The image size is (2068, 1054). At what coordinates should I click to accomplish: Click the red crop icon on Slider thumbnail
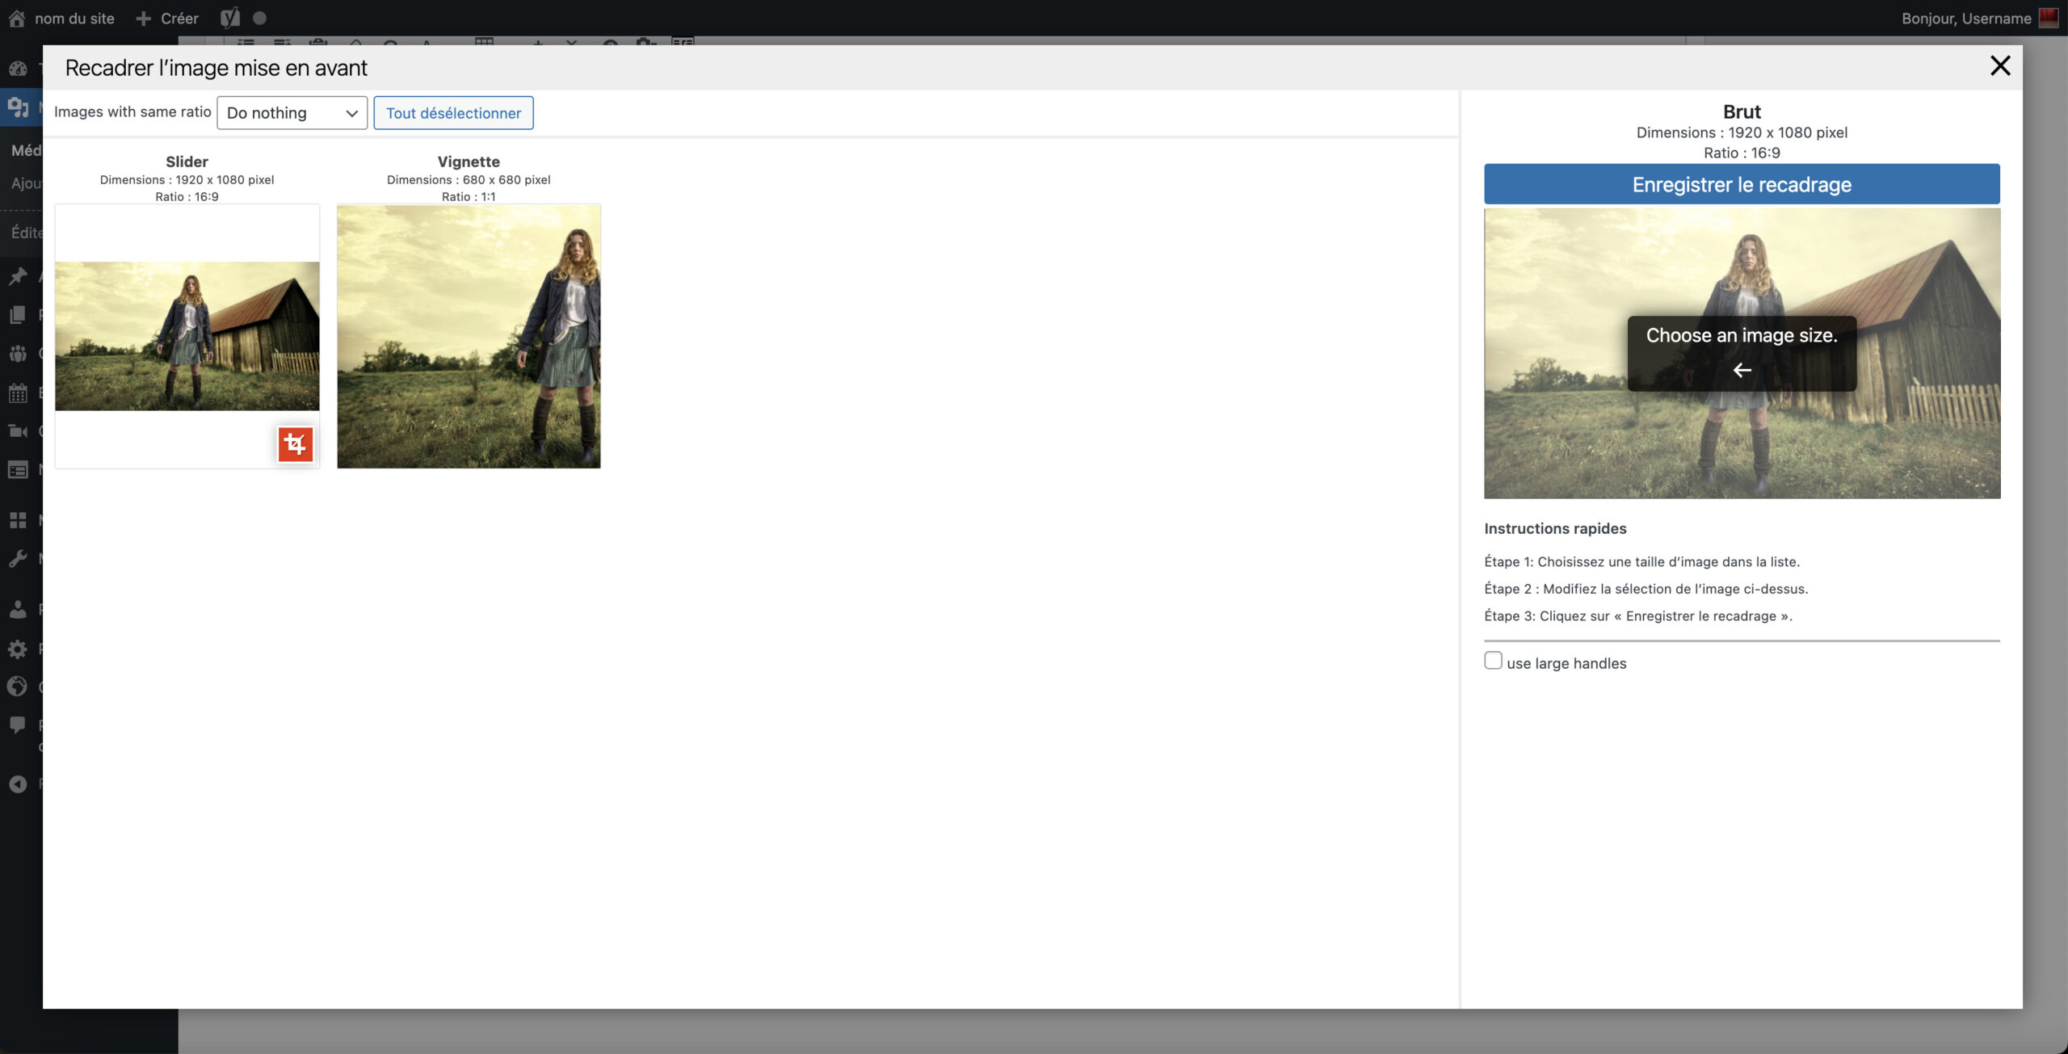[x=295, y=444]
